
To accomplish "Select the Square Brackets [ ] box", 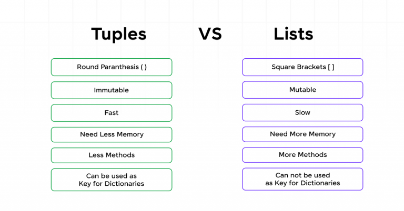I will tap(302, 67).
